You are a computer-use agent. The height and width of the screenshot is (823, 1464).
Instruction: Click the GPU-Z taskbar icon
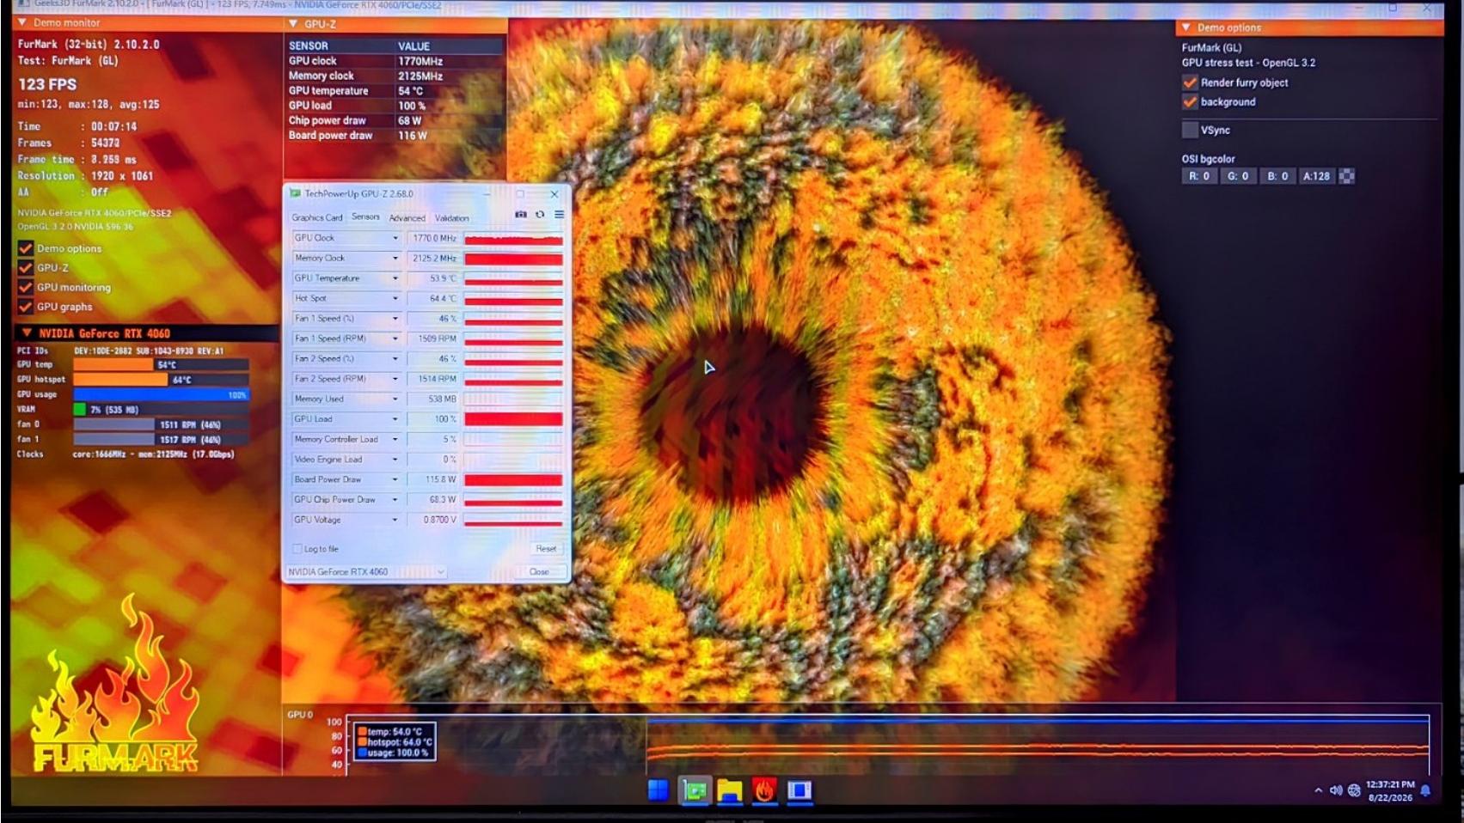click(694, 790)
